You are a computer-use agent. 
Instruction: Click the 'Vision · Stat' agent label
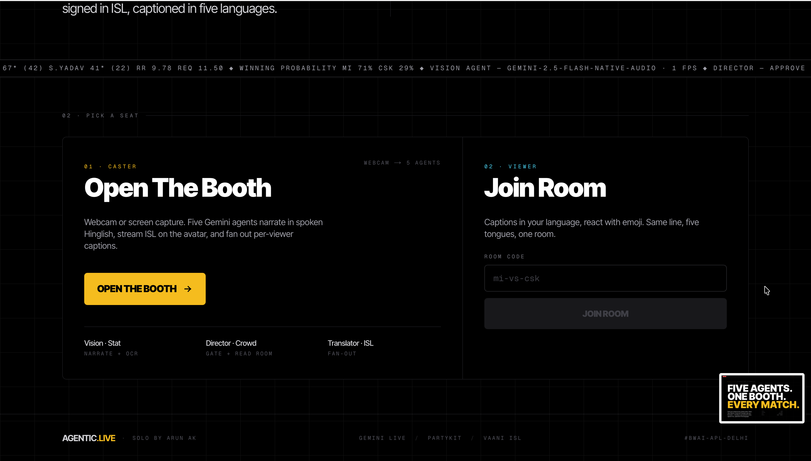(x=102, y=343)
